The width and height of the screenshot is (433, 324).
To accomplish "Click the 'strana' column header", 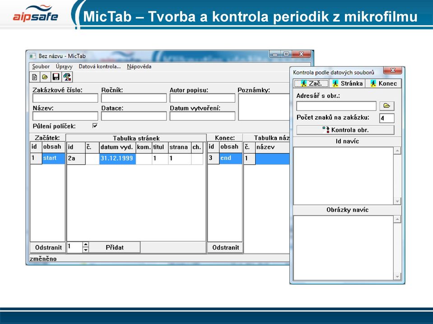I will (180, 148).
